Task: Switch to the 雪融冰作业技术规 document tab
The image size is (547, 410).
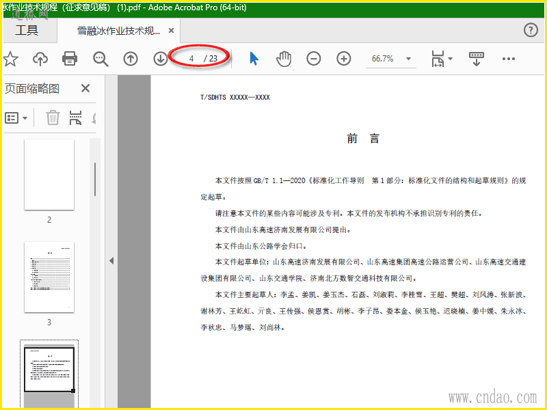Action: [118, 31]
